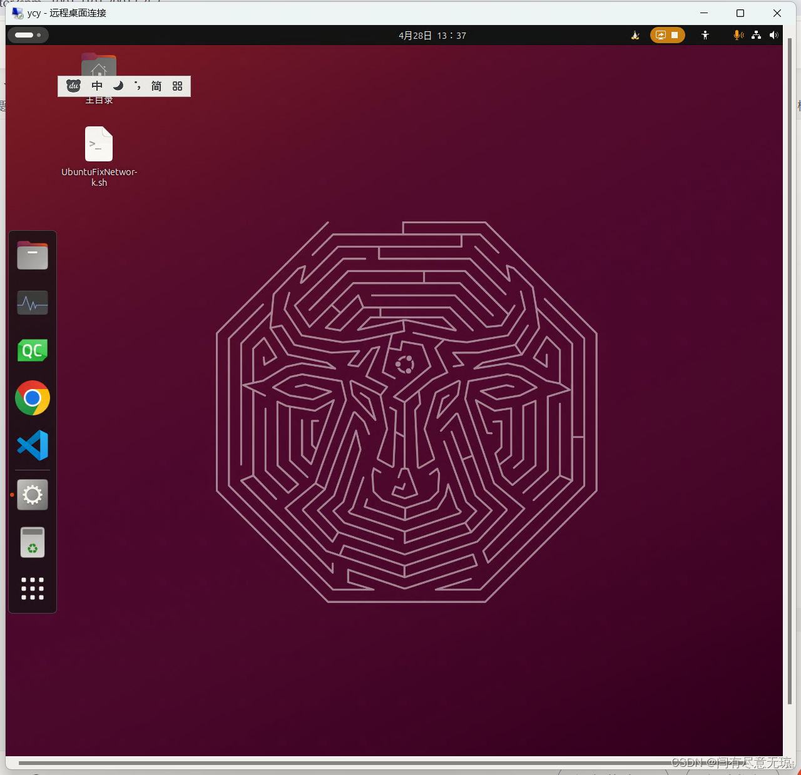This screenshot has height=775, width=801.
Task: Switch simplified/traditional with the 简 button
Action: click(156, 86)
